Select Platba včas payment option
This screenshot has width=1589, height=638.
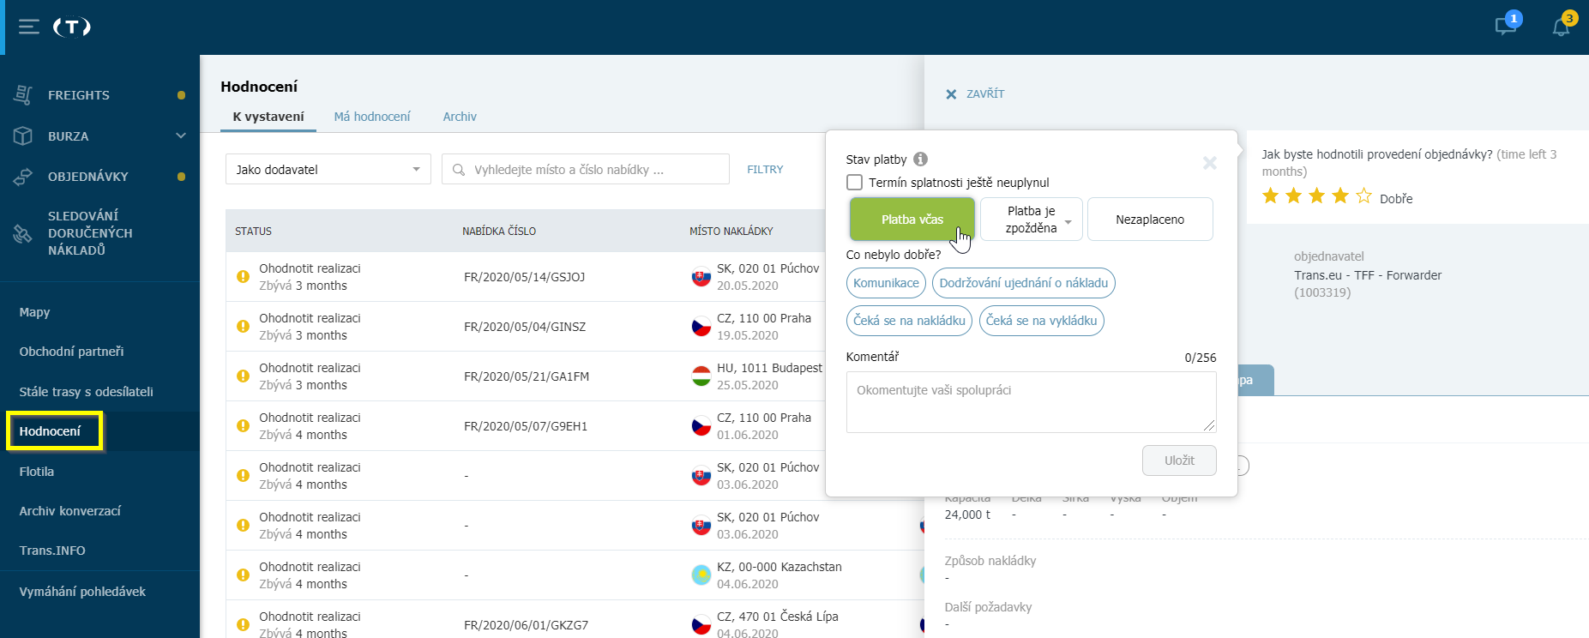[912, 220]
